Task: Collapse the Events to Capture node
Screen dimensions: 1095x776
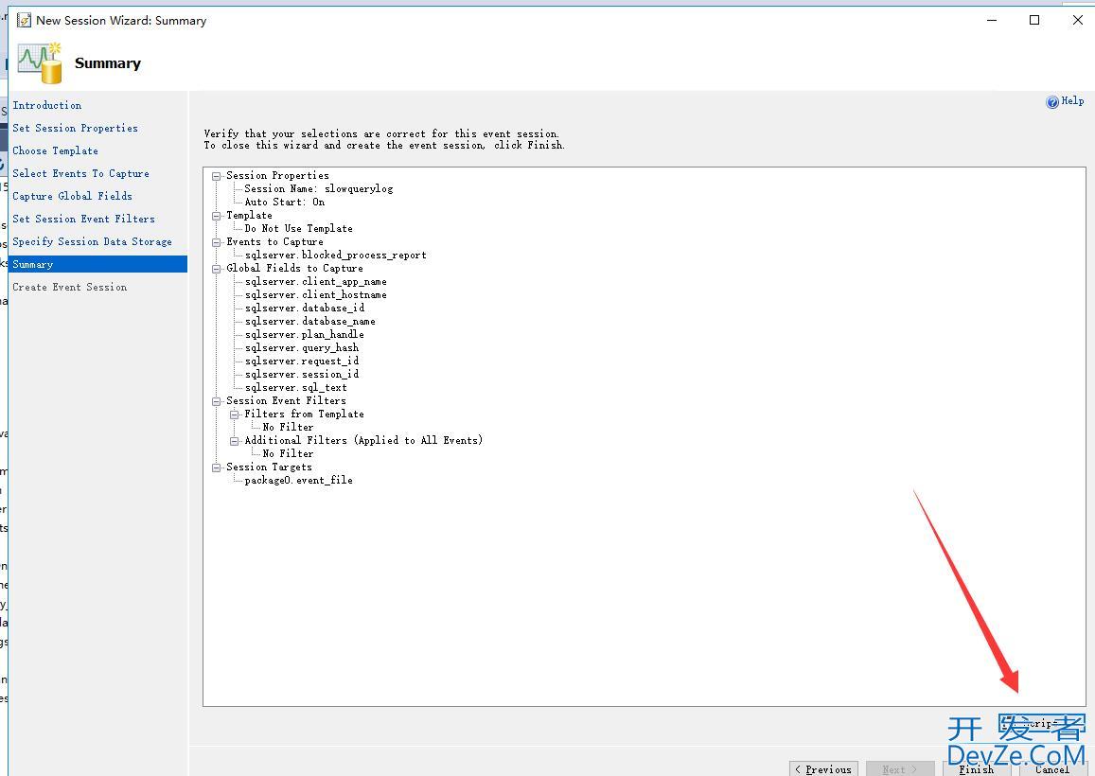Action: 217,242
